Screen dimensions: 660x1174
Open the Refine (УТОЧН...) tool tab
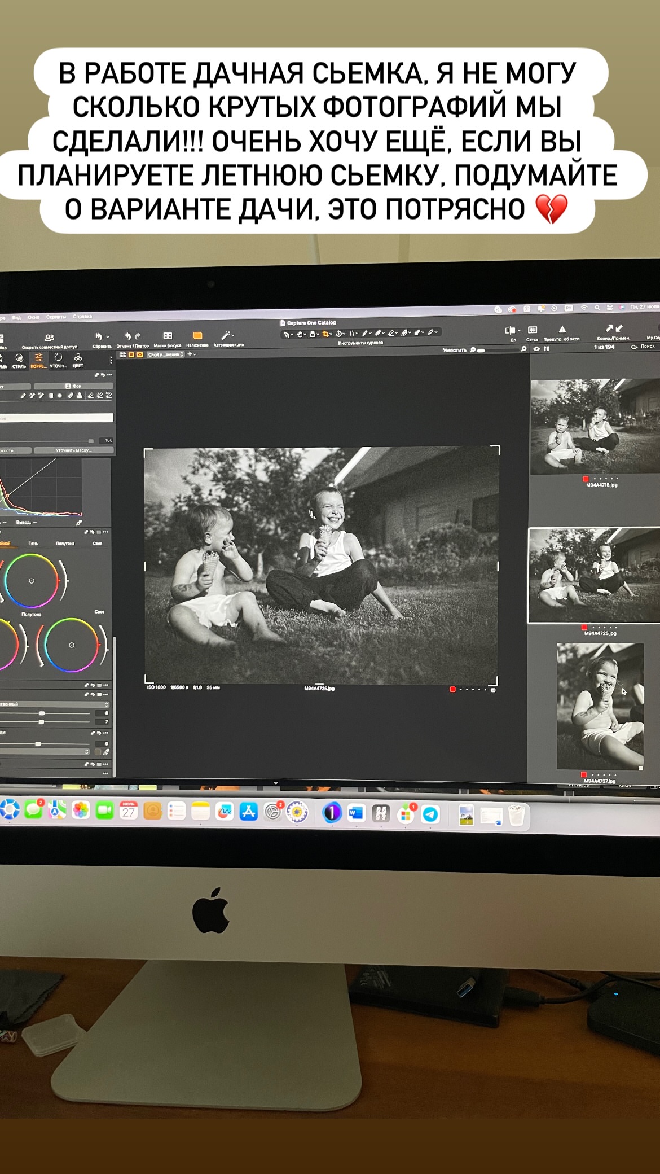(x=58, y=360)
